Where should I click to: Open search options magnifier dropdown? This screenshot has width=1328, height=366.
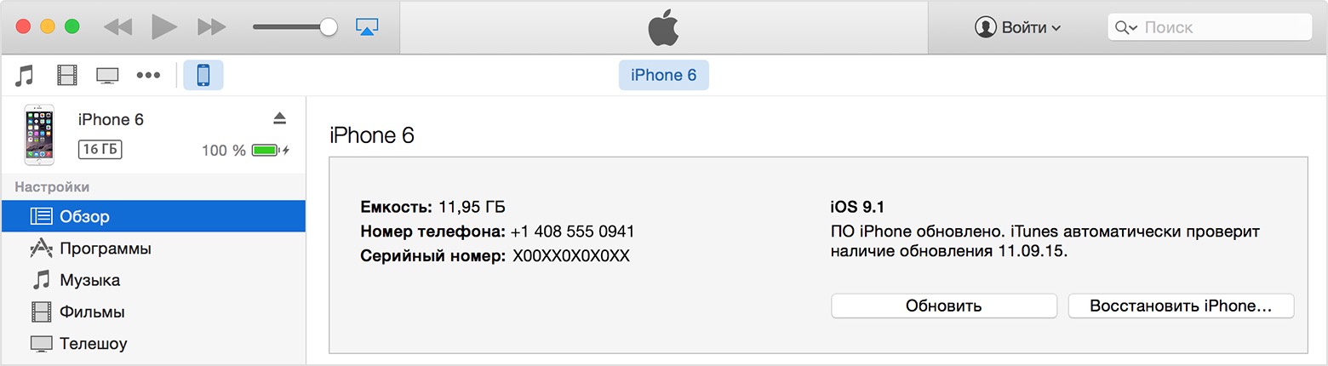1125,27
